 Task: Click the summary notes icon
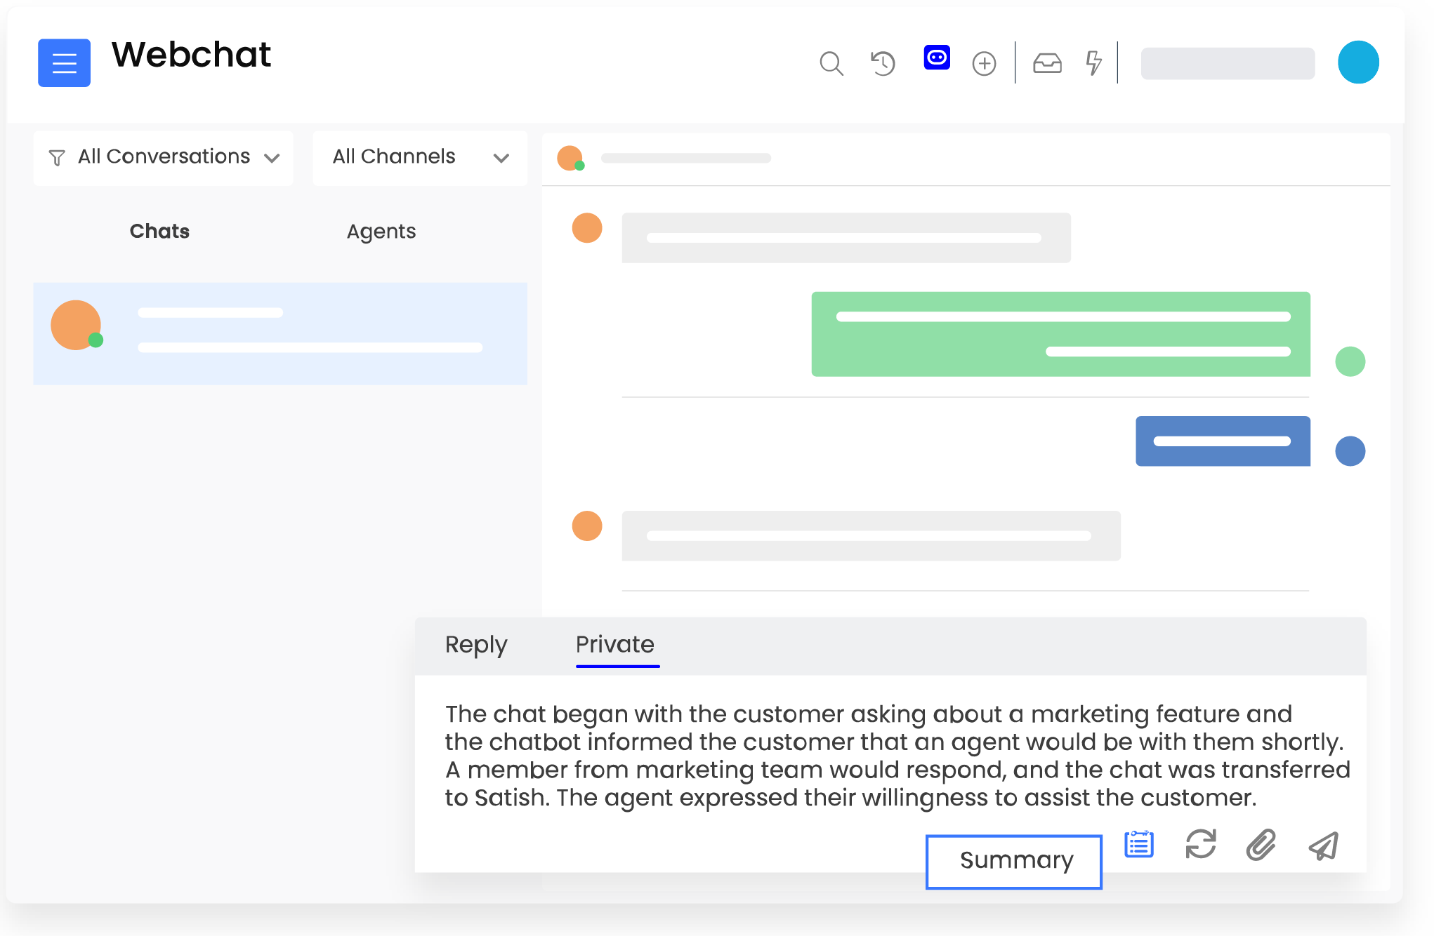point(1138,844)
